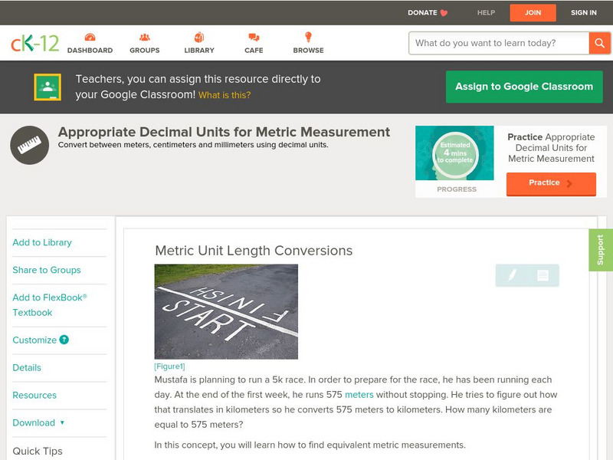Screen dimensions: 613x460
Task: Click the Assign to Google Classroom button
Action: coord(523,87)
